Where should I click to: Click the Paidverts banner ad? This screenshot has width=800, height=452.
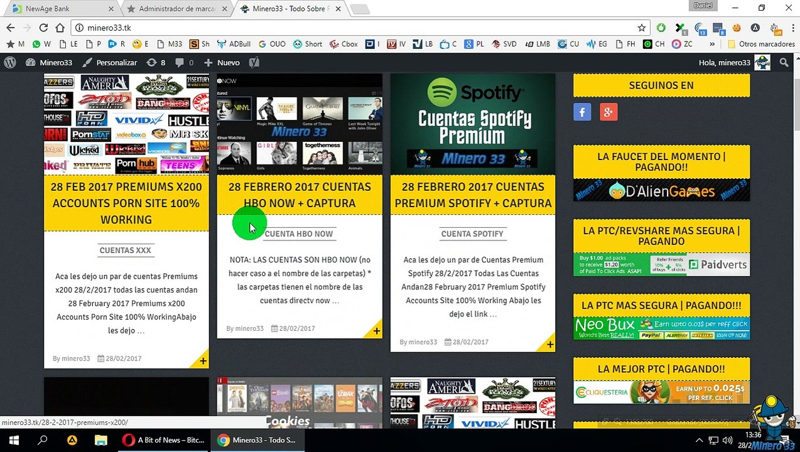pos(661,264)
